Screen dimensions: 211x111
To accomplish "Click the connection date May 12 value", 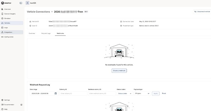I will pos(148,21).
